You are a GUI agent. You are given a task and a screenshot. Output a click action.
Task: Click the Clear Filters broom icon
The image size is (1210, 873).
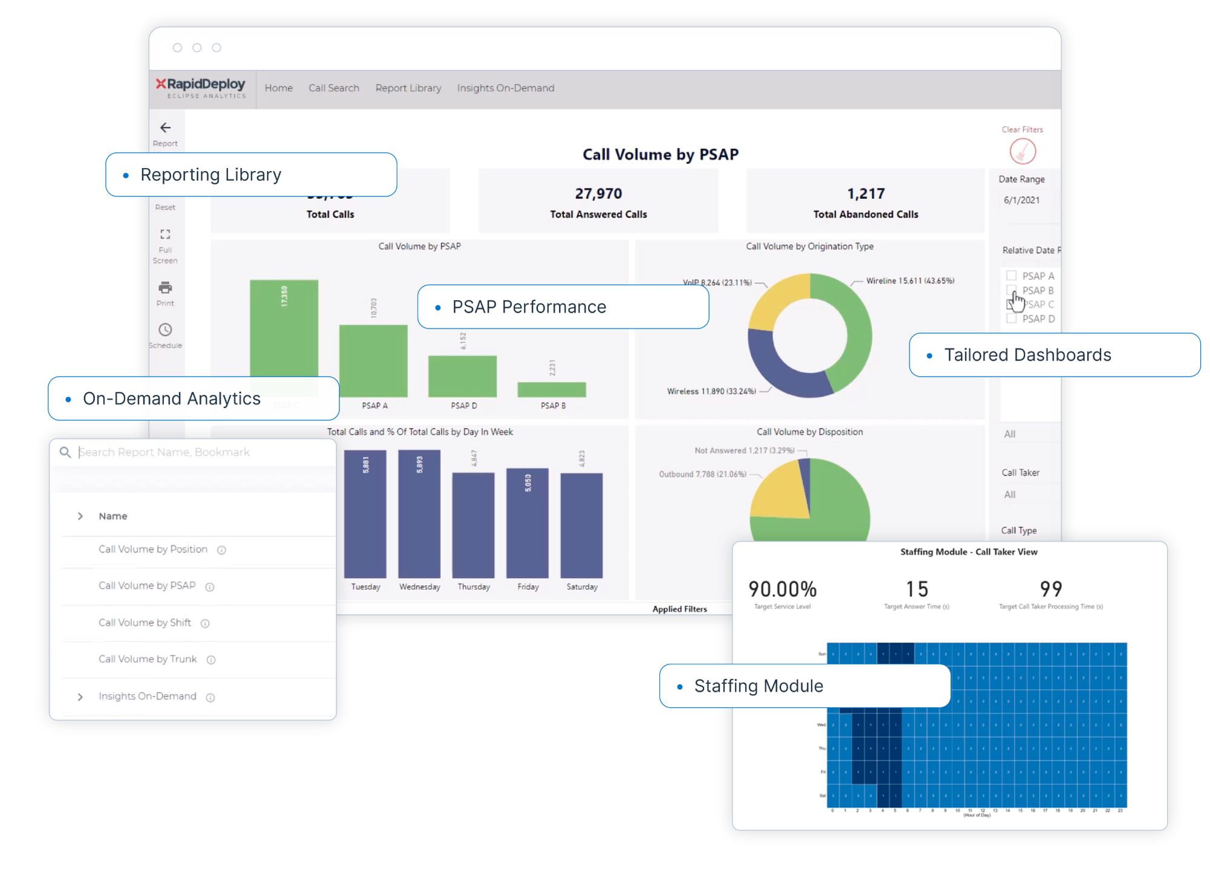(x=1022, y=151)
